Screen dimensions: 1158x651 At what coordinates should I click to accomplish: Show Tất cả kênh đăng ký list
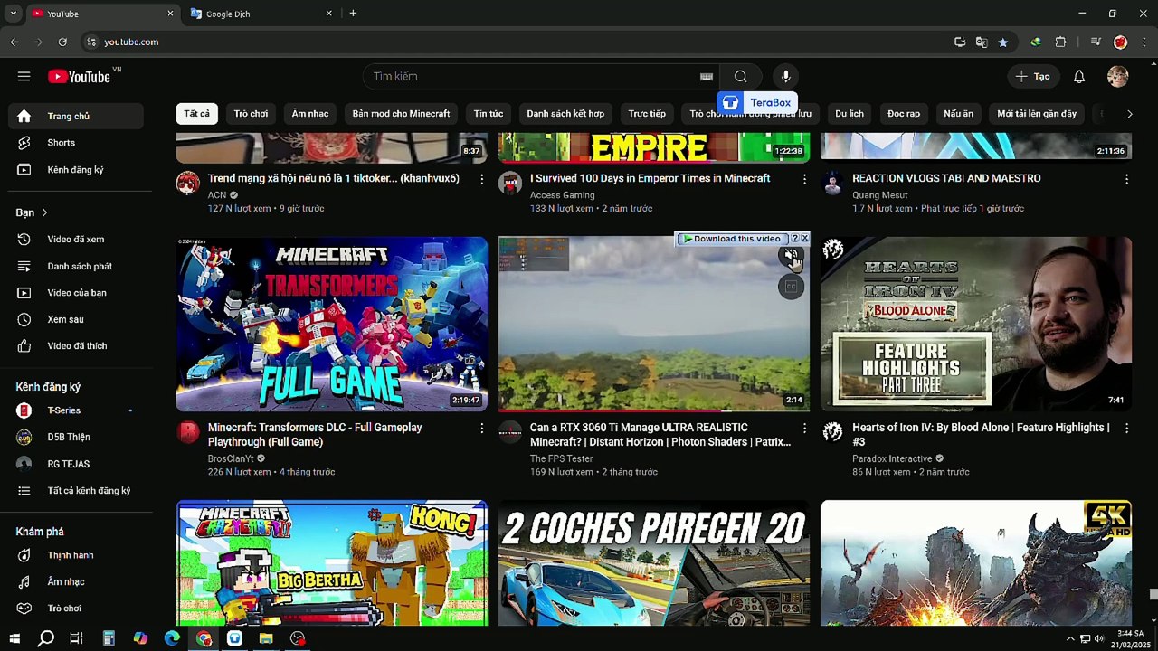tap(76, 491)
